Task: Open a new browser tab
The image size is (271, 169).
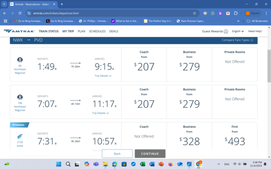Action: pyautogui.click(x=62, y=4)
